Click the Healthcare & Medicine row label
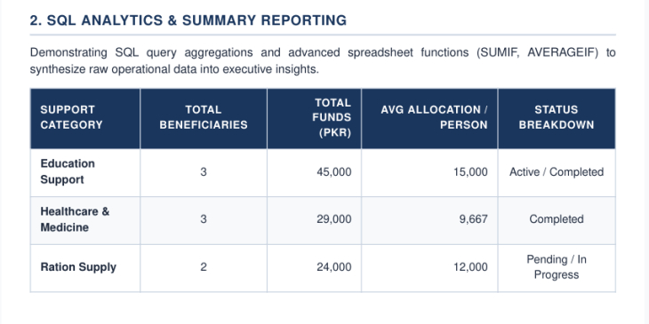This screenshot has width=649, height=324. click(x=75, y=219)
